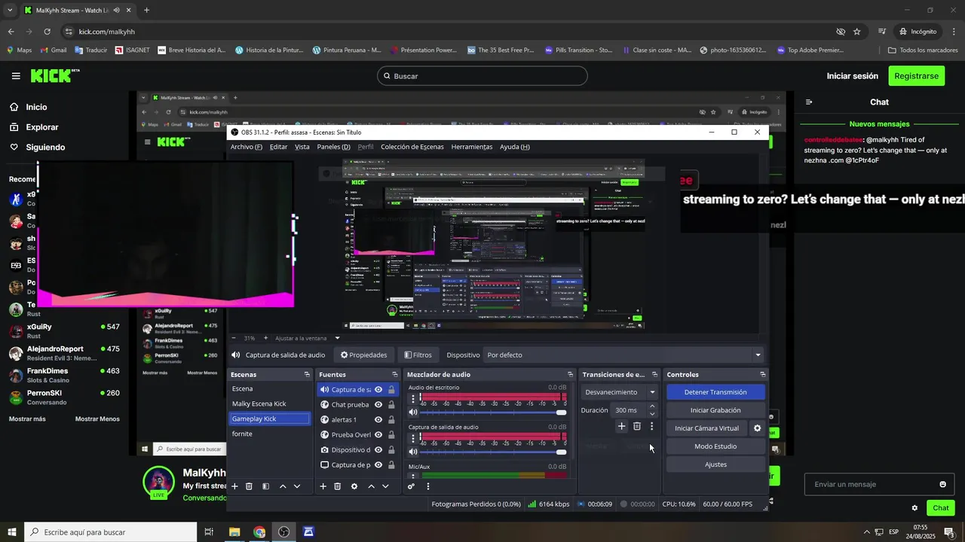Open Vista menu in OBS

302,147
